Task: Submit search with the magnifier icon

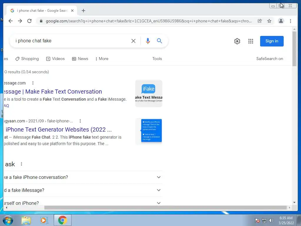Action: tap(159, 41)
